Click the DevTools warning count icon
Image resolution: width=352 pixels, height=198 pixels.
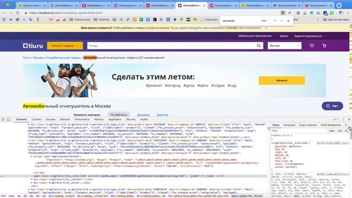(x=335, y=119)
